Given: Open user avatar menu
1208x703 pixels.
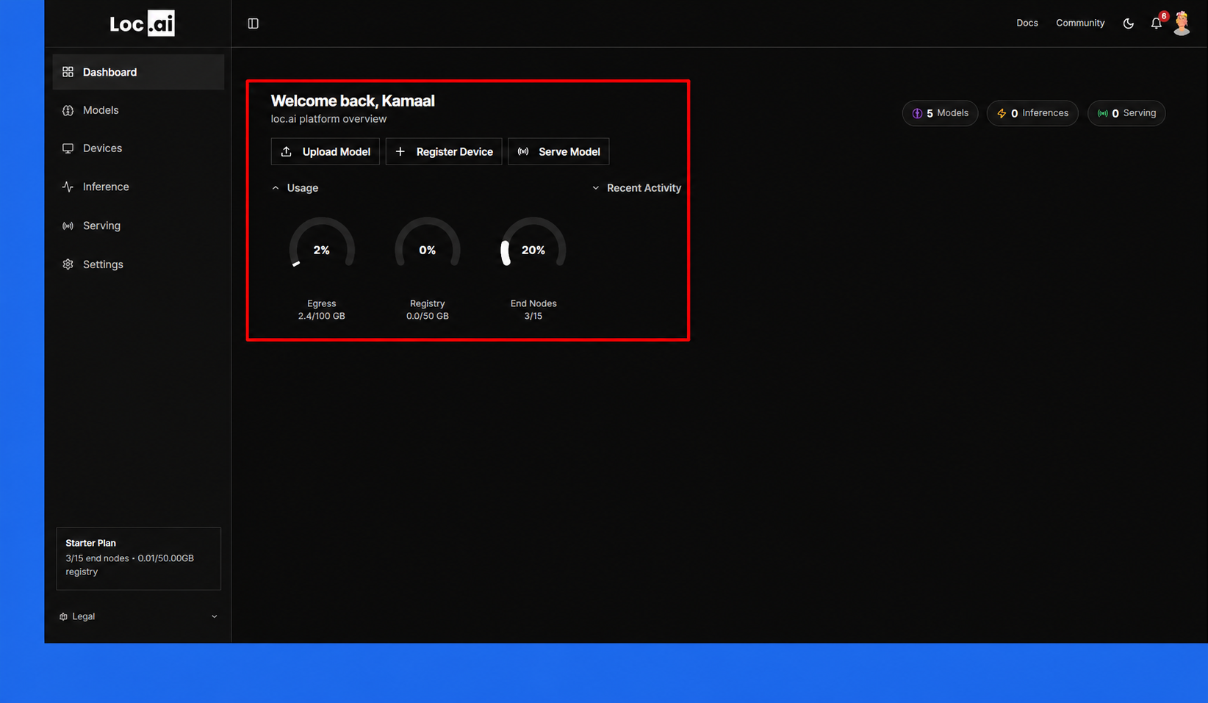Looking at the screenshot, I should coord(1182,24).
